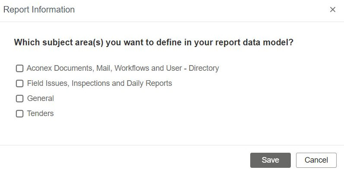
Task: Click the 'Field Issues, Inspections and Daily Reports' label
Action: coord(99,83)
